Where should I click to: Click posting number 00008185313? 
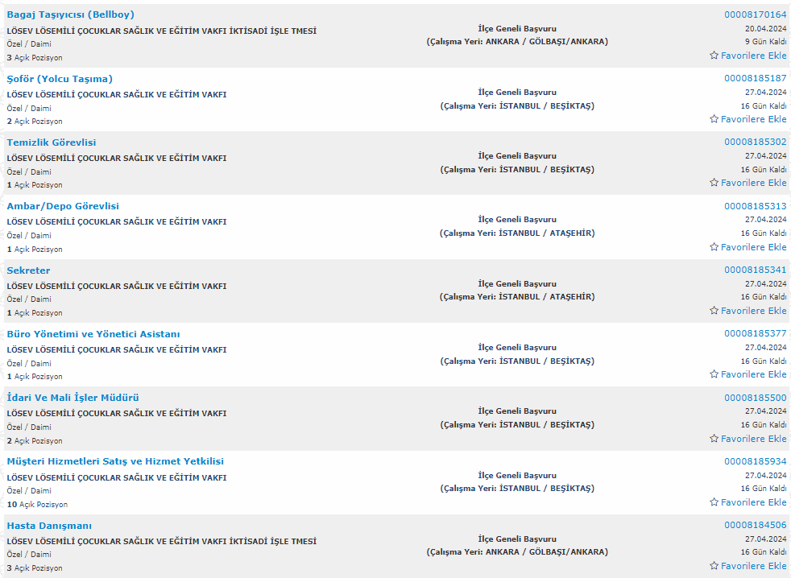point(755,206)
